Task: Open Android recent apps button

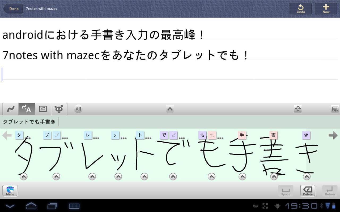Action: pyautogui.click(x=52, y=206)
